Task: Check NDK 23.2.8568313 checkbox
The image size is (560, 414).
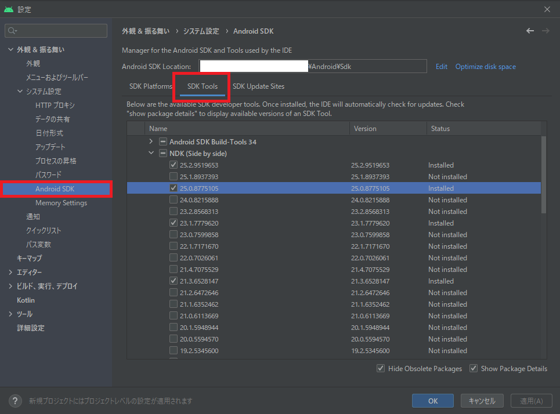Action: (173, 211)
